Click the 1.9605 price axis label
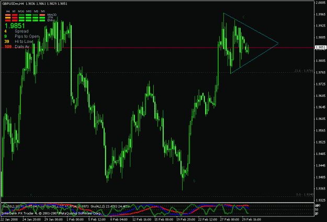The width and height of the screenshot is (327, 222). [321, 119]
